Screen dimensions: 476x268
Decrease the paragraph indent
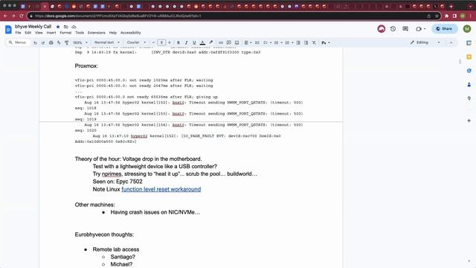pyautogui.click(x=298, y=43)
